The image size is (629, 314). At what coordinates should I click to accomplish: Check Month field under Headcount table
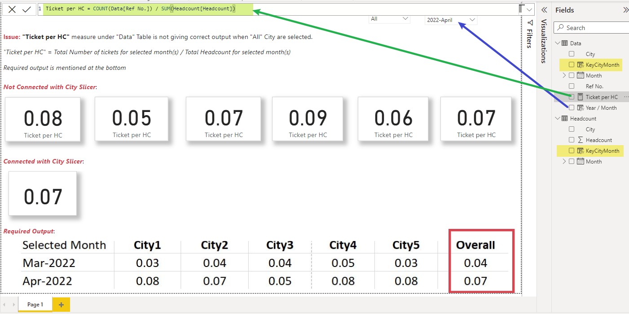[572, 161]
